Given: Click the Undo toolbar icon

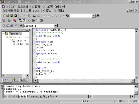Looking at the screenshot, I should (x=35, y=16).
